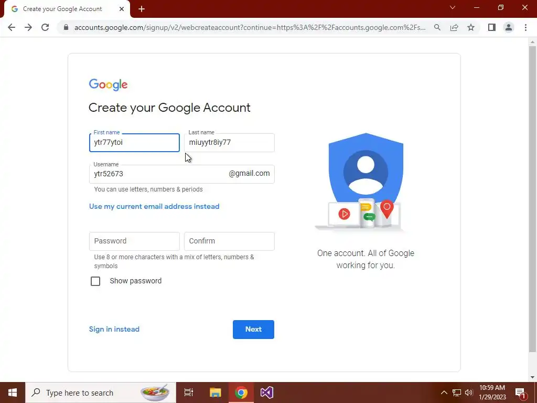Click into the Password field
Viewport: 537px width, 403px height.
pyautogui.click(x=134, y=241)
